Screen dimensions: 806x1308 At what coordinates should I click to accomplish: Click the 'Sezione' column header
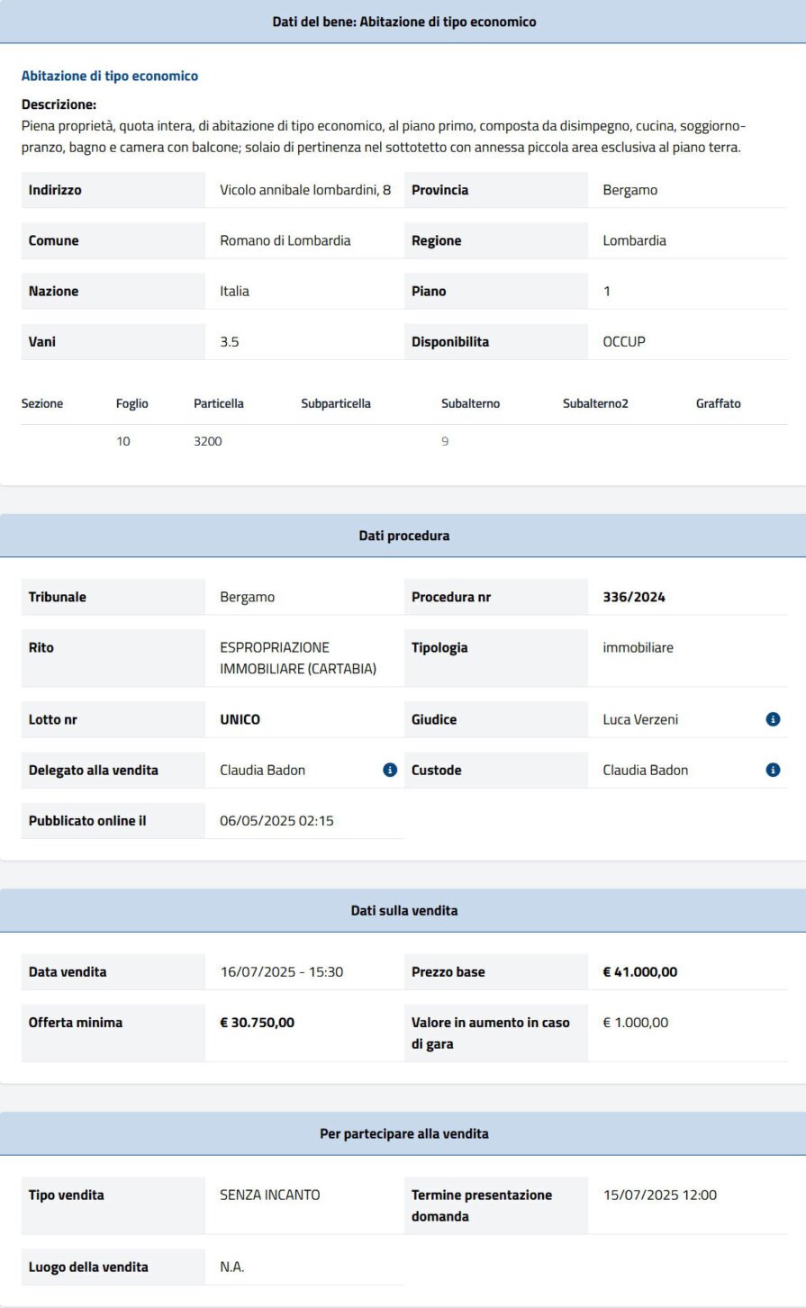42,403
